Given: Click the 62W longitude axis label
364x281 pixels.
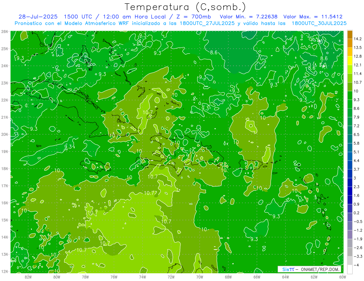Looking at the screenshot, I should coord(314,277).
